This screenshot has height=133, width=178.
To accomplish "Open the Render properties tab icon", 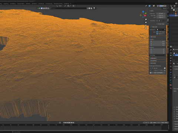I will [171, 53].
